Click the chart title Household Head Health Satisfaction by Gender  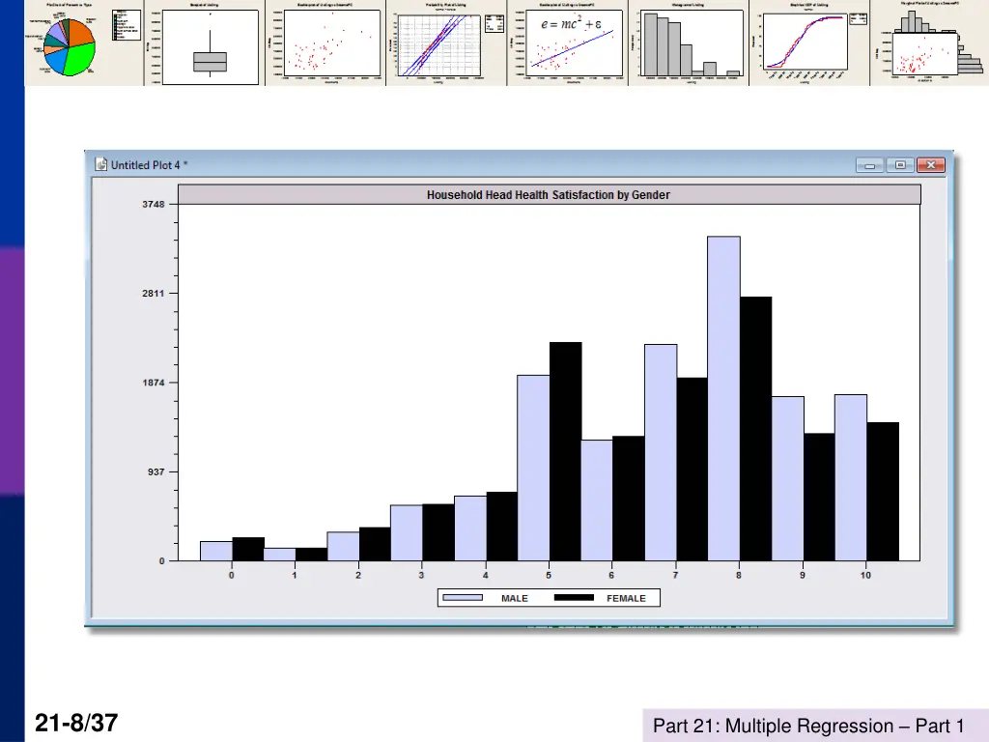pyautogui.click(x=549, y=195)
